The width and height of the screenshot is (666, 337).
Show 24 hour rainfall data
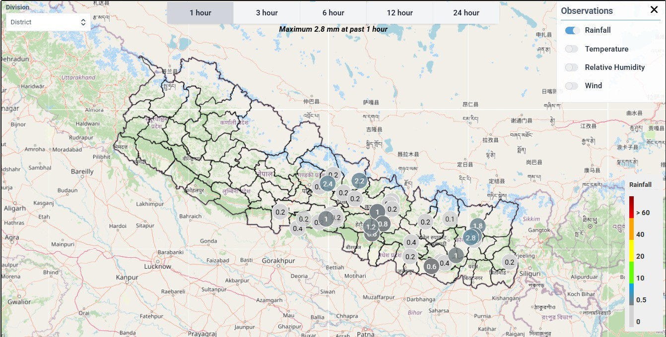coord(466,13)
